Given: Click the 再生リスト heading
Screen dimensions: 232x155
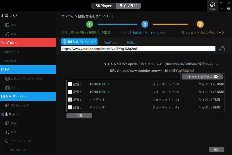Looking at the screenshot, I should [10, 114].
